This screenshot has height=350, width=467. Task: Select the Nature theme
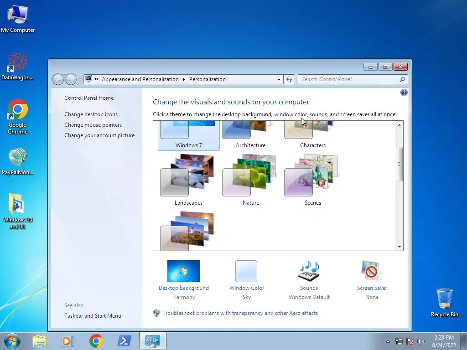pyautogui.click(x=250, y=180)
